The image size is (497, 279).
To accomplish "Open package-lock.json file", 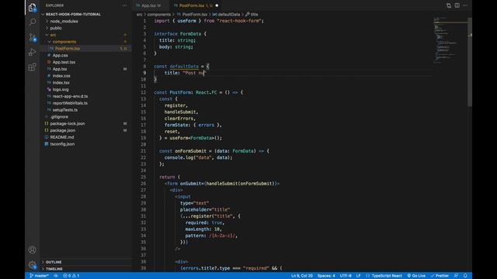I will [68, 123].
